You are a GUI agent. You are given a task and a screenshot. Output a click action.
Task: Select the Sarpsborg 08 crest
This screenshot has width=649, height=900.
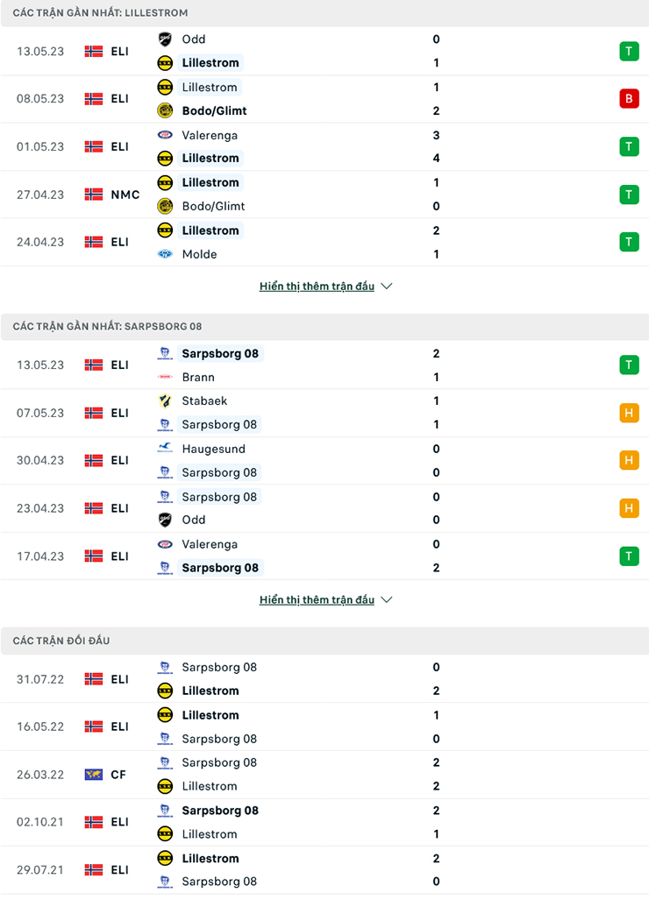pos(167,353)
